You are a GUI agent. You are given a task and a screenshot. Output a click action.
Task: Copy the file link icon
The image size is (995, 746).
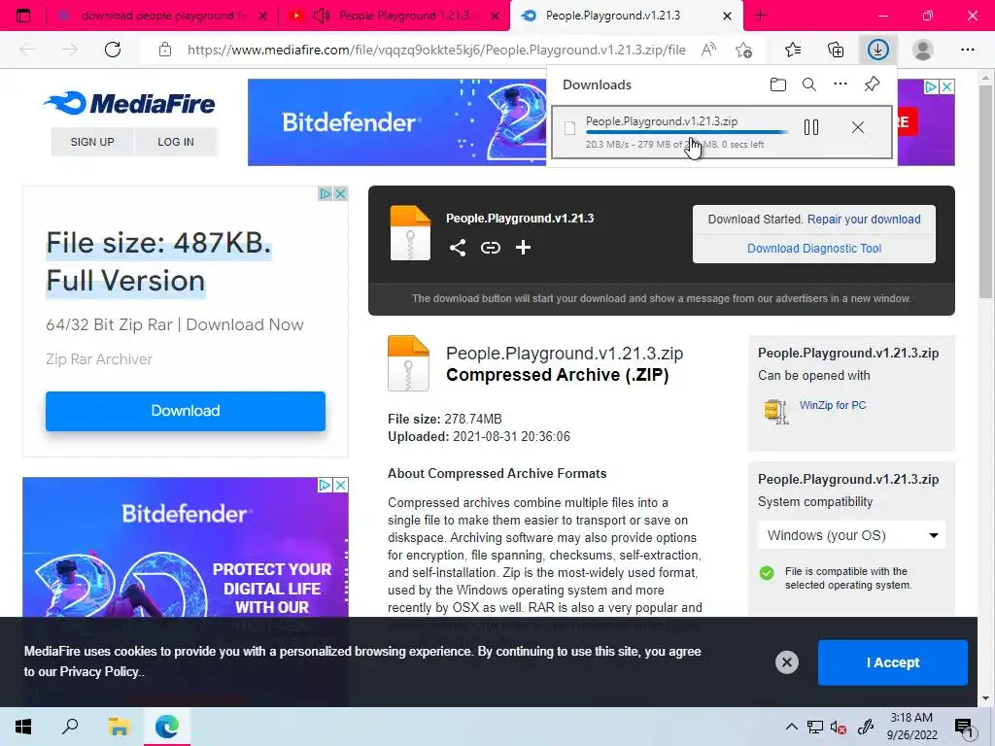[x=491, y=248]
